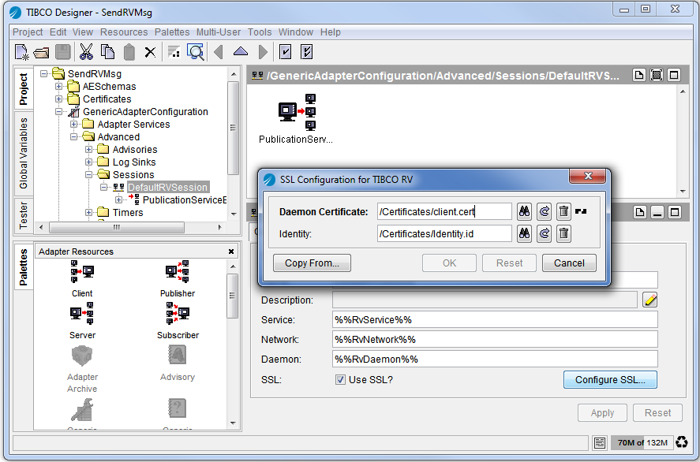Select the Server palette resource
This screenshot has width=700, height=462.
click(x=82, y=321)
